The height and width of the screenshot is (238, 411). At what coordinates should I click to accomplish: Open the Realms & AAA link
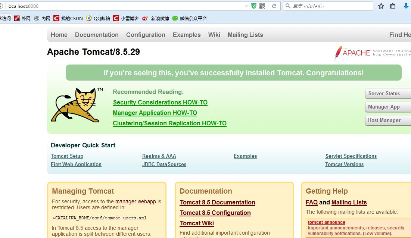pos(159,156)
